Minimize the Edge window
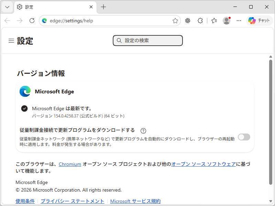Viewport: 275px width, 206px height. (235, 7)
